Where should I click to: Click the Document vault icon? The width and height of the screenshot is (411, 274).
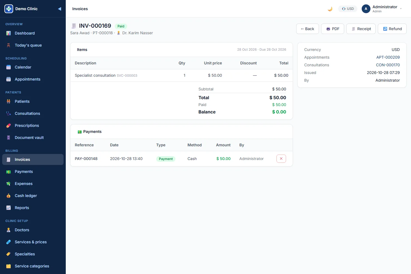click(8, 138)
